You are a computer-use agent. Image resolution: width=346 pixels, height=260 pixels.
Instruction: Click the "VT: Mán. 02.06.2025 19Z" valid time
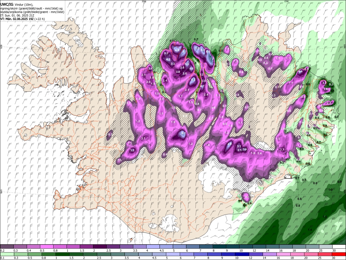point(17,19)
